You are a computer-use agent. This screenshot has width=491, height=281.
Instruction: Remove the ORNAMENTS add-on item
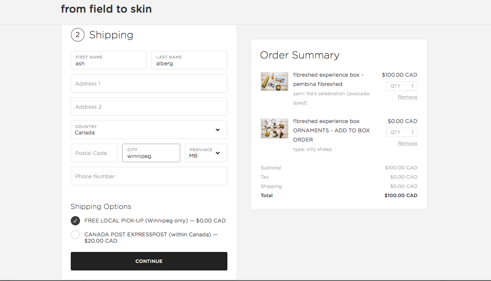[407, 144]
